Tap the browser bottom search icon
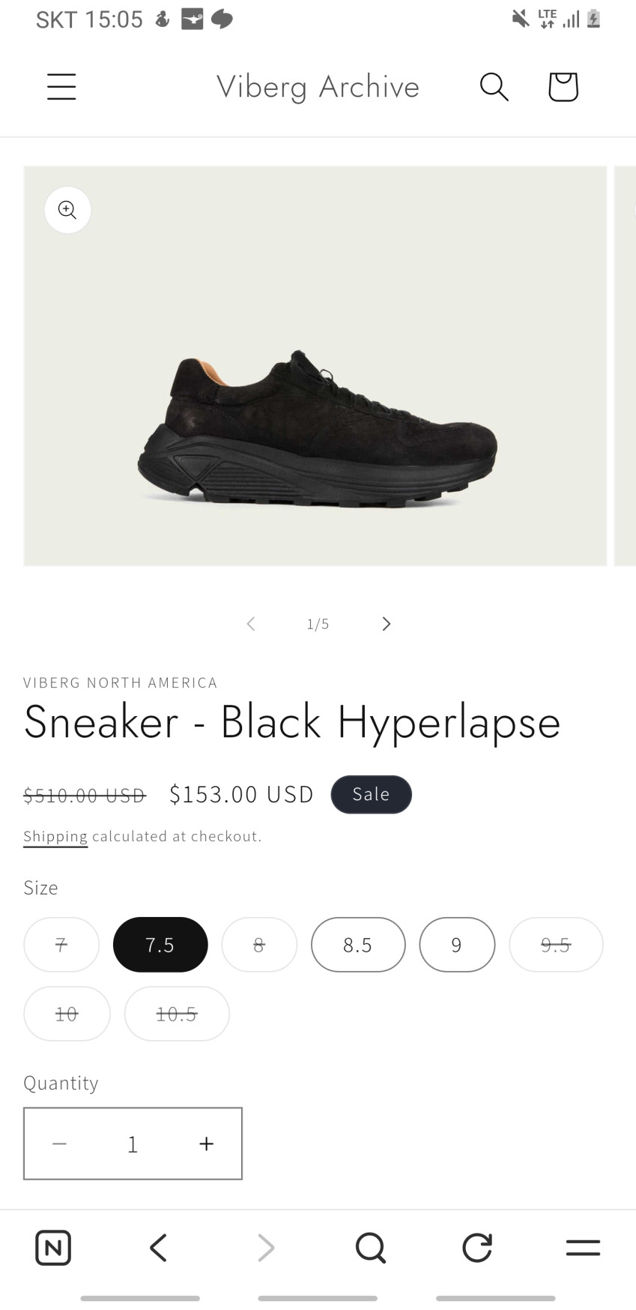Viewport: 636px width, 1310px height. pos(370,1248)
